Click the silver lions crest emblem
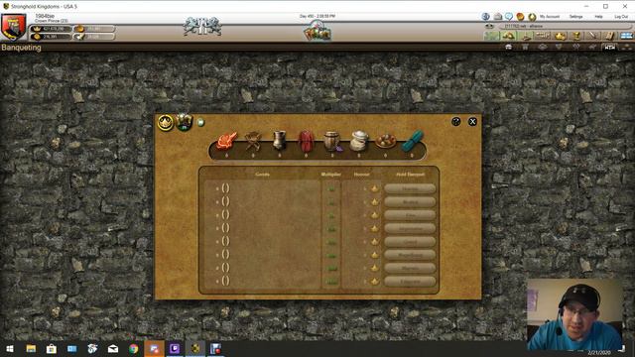The width and height of the screenshot is (635, 357). pos(202,27)
